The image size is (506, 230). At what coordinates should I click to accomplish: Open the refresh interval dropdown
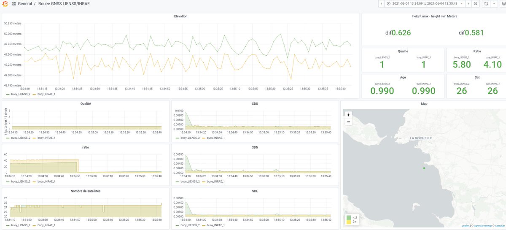tap(494, 4)
